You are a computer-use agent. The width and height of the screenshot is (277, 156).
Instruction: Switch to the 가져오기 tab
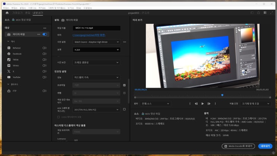18,12
